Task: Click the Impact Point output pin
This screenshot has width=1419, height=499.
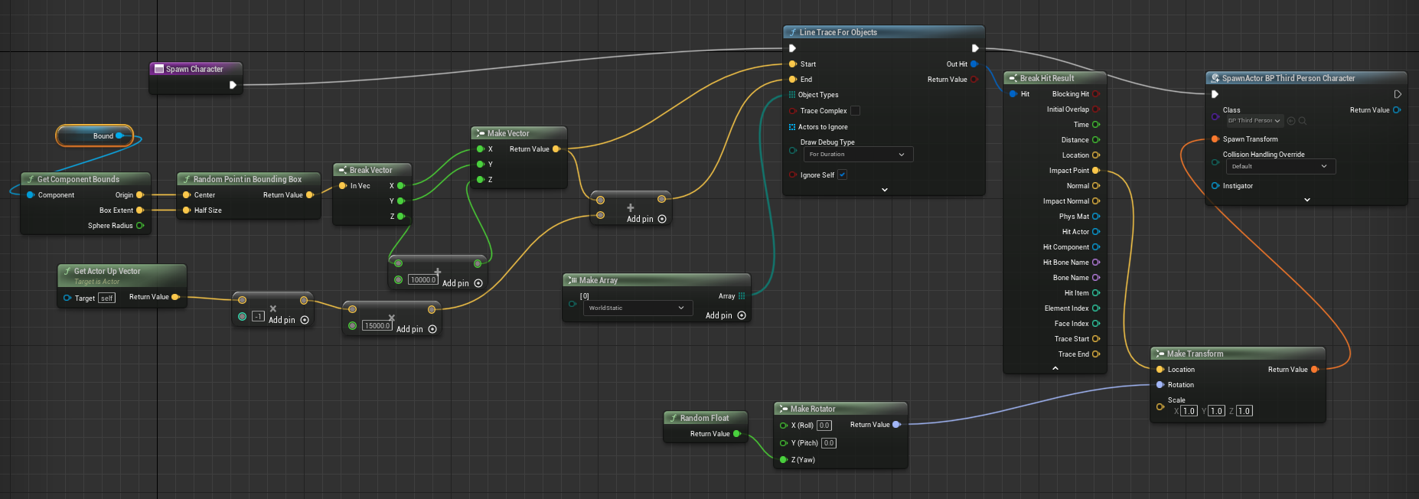Action: [1096, 171]
